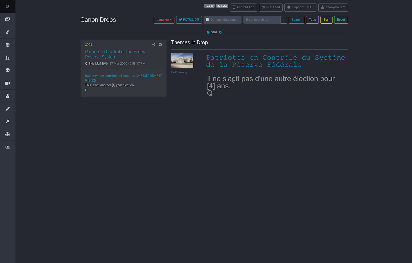Open the search term dropdown arrow
This screenshot has height=263, width=412.
(284, 20)
